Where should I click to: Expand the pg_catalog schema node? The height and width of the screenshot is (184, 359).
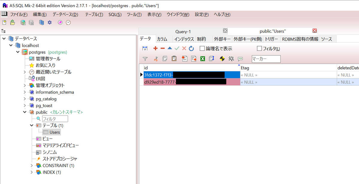point(25,99)
